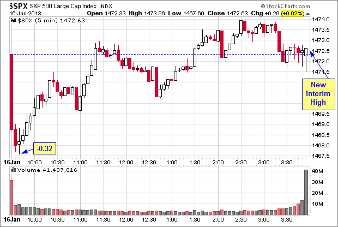Click the long red opening candlestick at 9:30
The height and width of the screenshot is (227, 338).
[11, 92]
